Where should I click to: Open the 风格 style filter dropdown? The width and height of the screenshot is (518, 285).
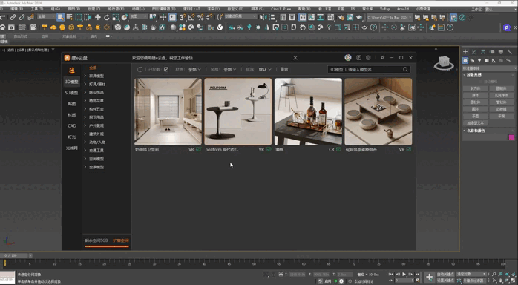(230, 69)
